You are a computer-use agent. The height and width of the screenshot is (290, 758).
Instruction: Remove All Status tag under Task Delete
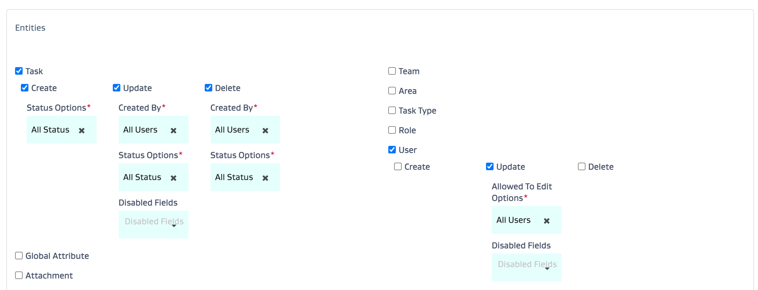[x=265, y=178]
